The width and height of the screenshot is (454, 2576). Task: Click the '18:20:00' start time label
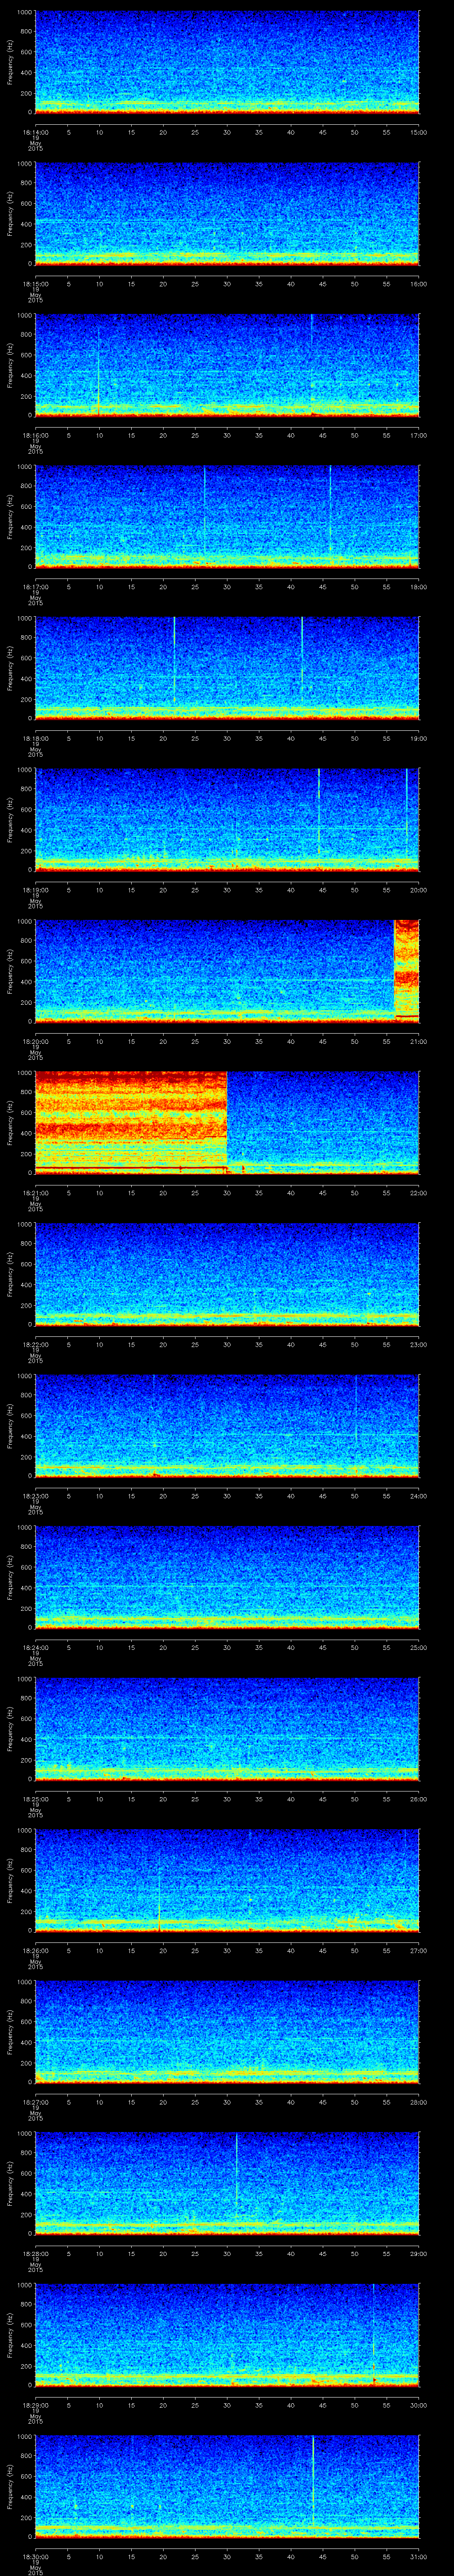35,1042
